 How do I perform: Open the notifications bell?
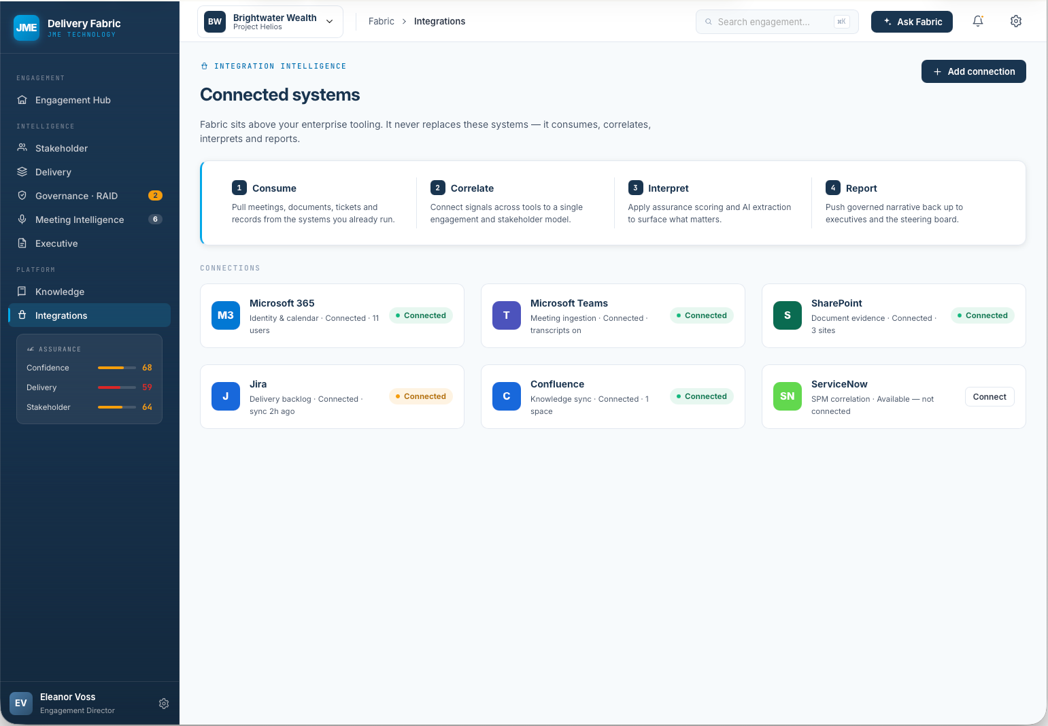click(x=978, y=21)
